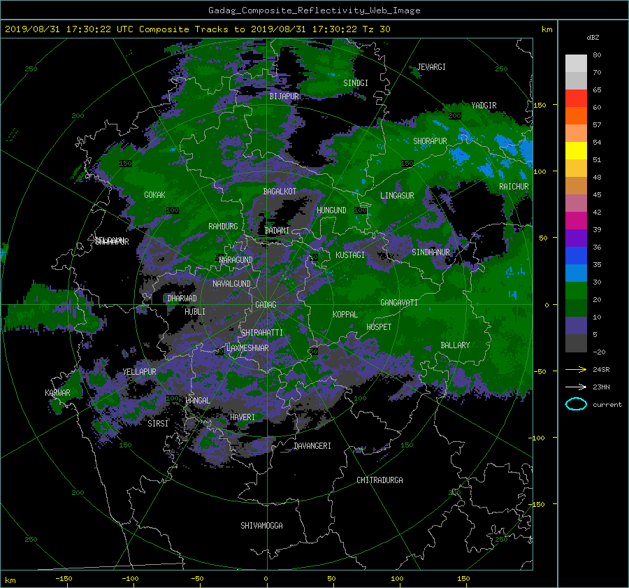Screen dimensions: 629x588
Task: Click the dark gray 5 dBZ swatch
Action: coord(576,343)
